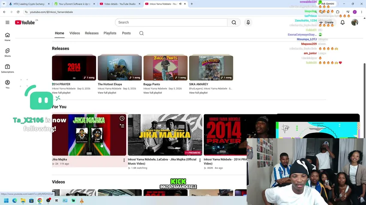Expand the tab search dropdown arrow
366x205 pixels.
click(4, 4)
